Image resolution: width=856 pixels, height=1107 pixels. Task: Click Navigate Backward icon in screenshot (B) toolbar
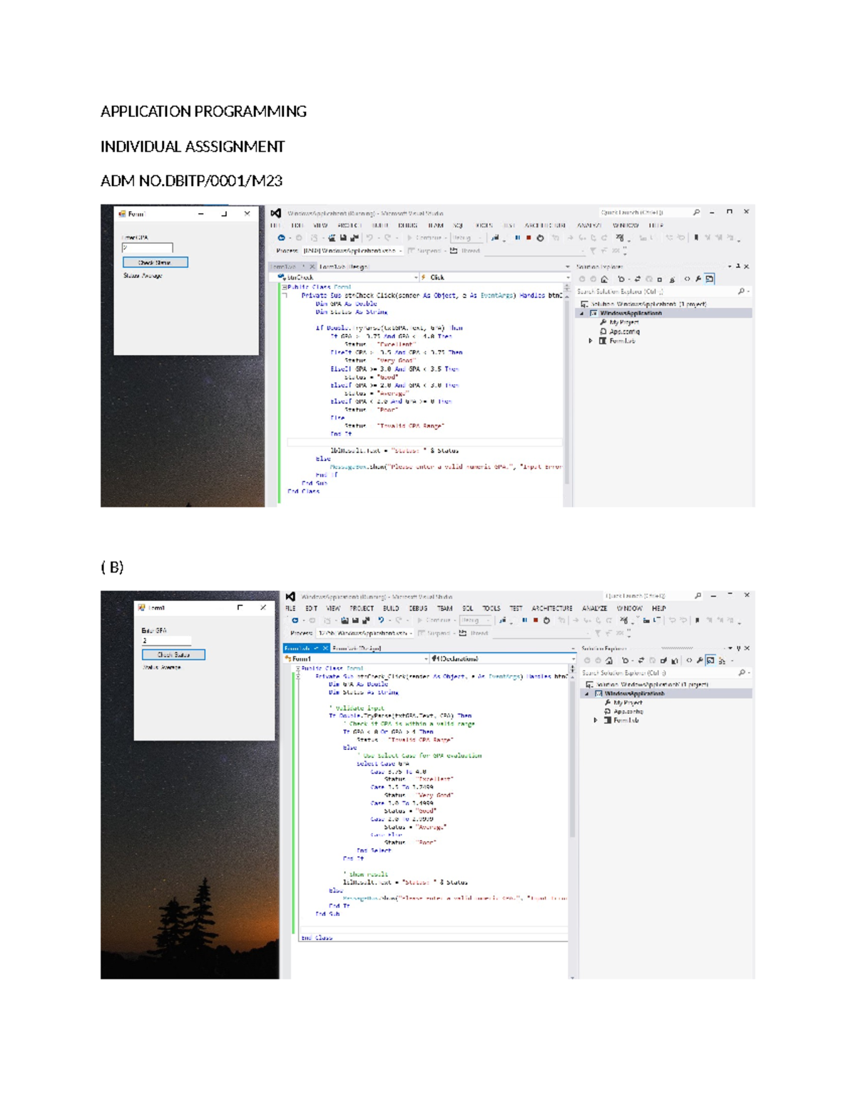click(x=295, y=620)
